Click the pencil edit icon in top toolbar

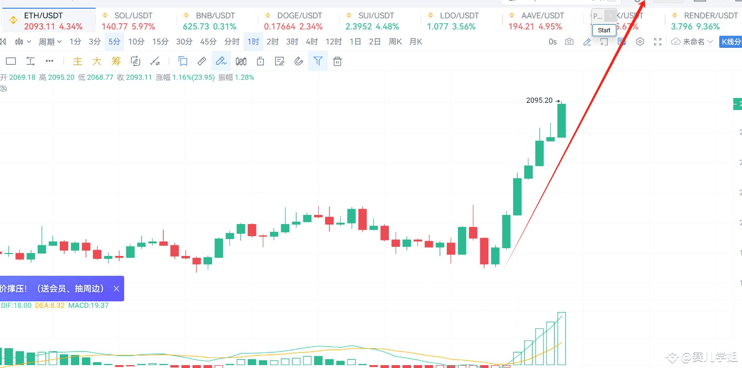pyautogui.click(x=587, y=42)
